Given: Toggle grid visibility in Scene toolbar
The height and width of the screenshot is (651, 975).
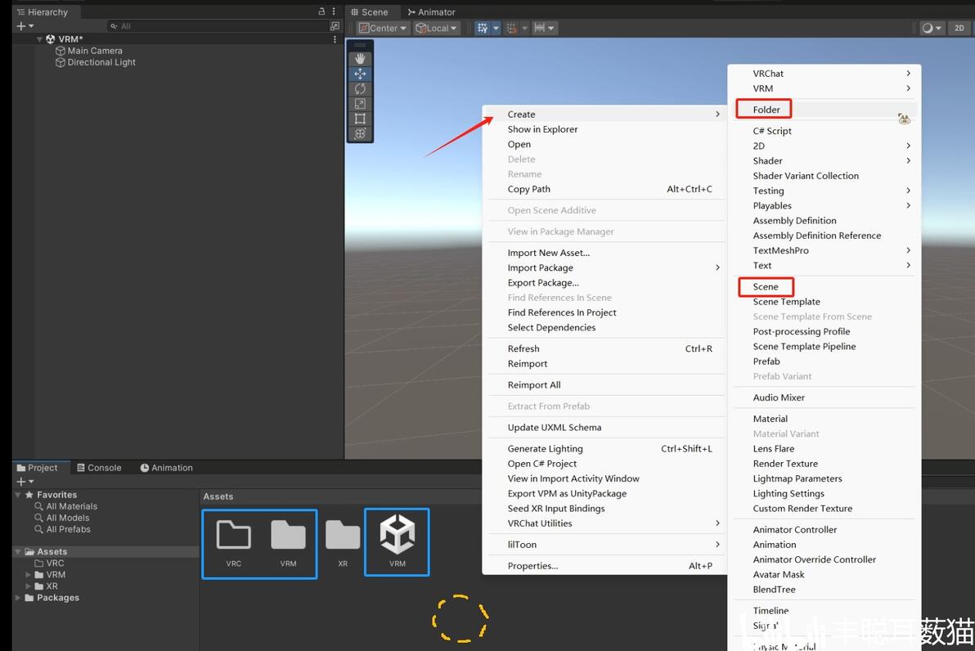Looking at the screenshot, I should click(482, 28).
